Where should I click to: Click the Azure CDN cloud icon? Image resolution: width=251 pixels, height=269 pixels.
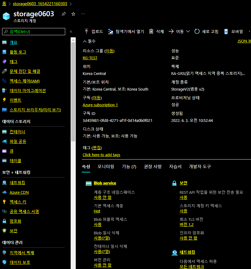[x=5, y=192]
